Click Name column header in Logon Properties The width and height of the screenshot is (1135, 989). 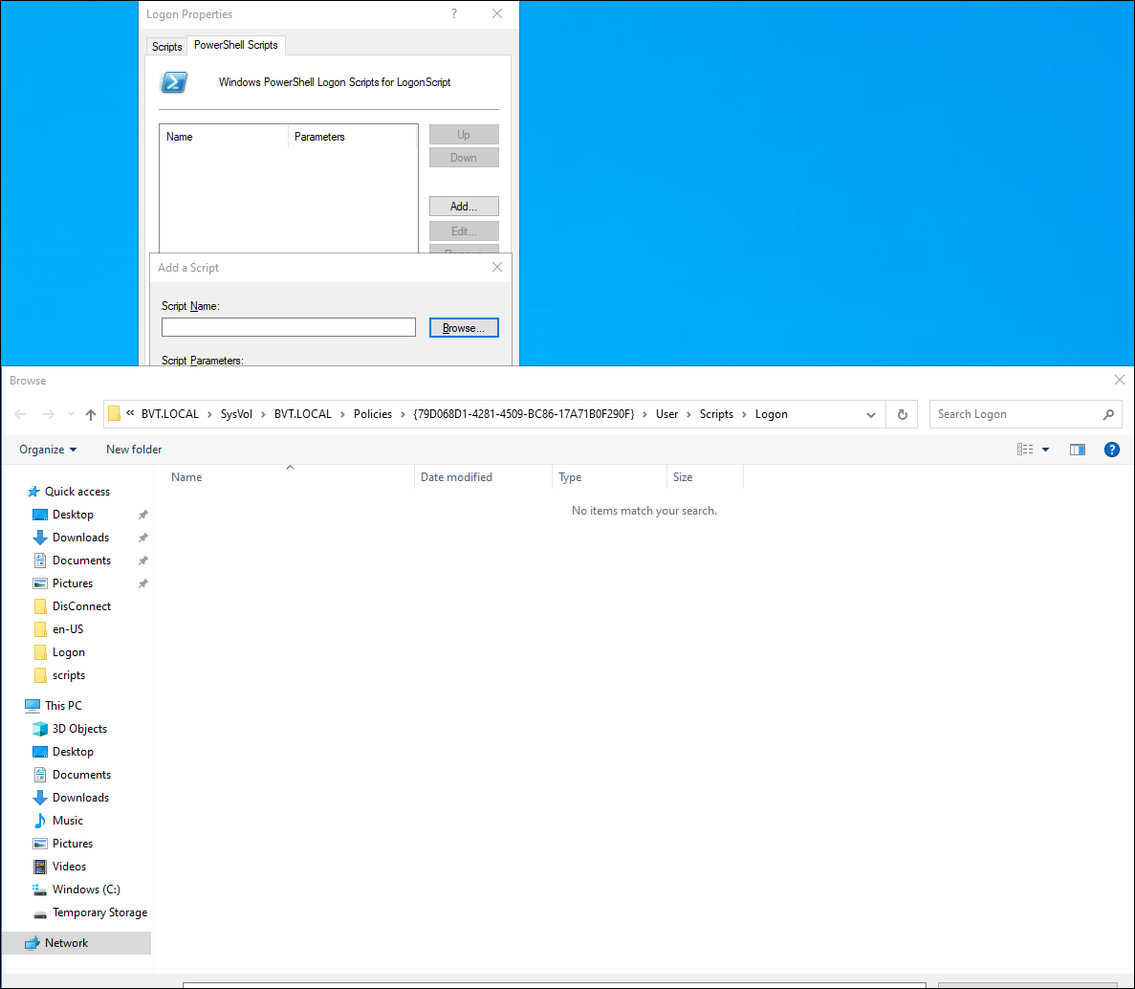(x=224, y=137)
